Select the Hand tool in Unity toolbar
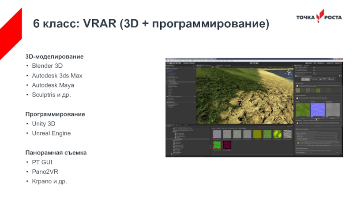Screen dimensions: 353x198 [x=168, y=63]
